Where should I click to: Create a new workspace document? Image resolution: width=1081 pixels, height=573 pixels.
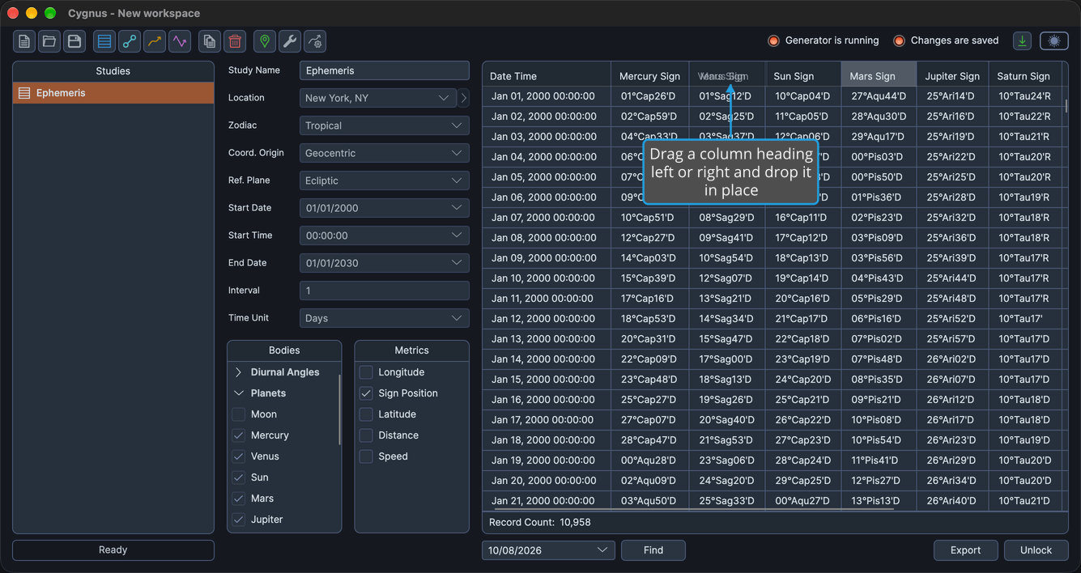point(24,41)
